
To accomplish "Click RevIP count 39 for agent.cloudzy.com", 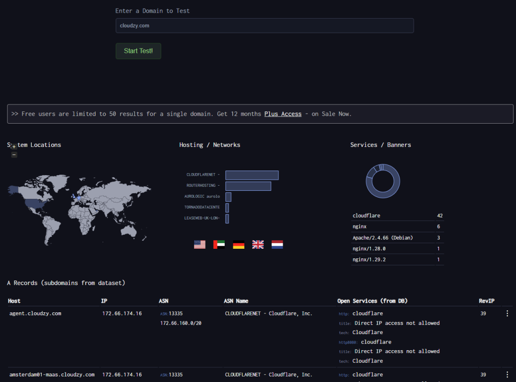I will (x=483, y=313).
